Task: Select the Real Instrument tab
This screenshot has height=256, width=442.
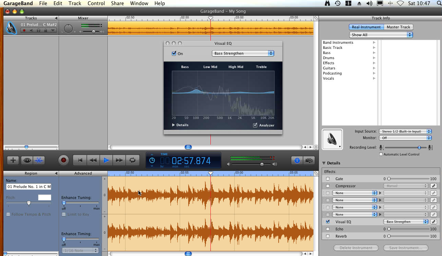Action: [366, 27]
